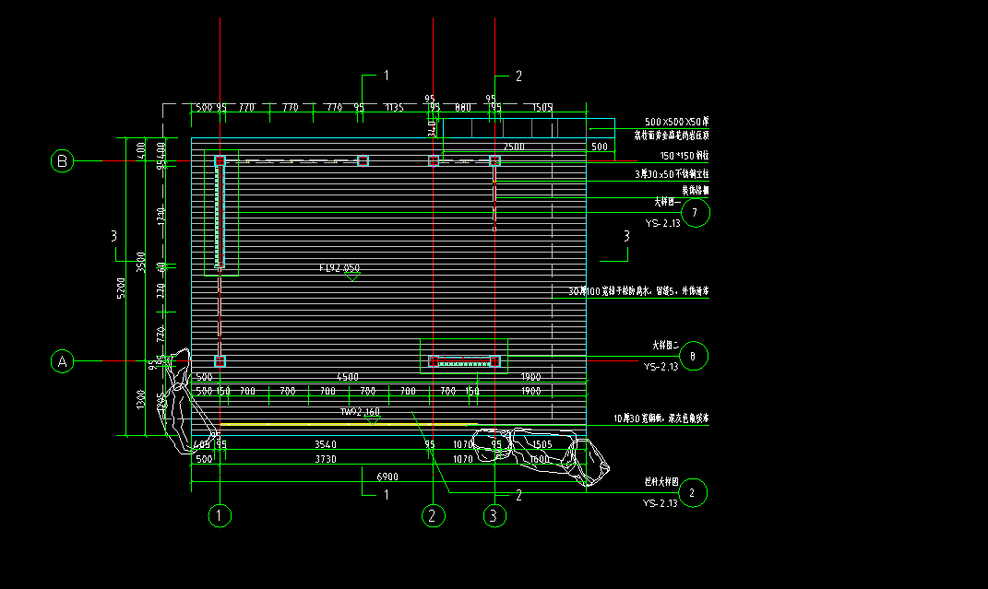Select the large rock outline at bottom right

coord(544,454)
